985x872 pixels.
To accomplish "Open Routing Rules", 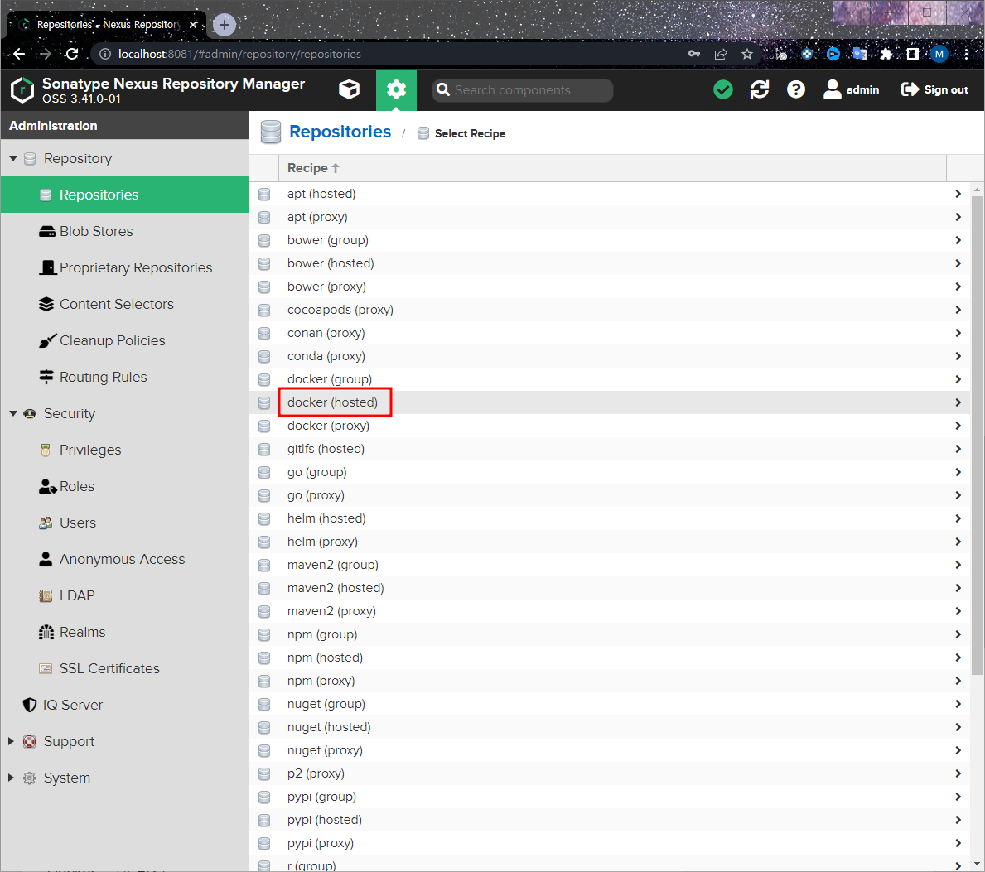I will tap(93, 377).
